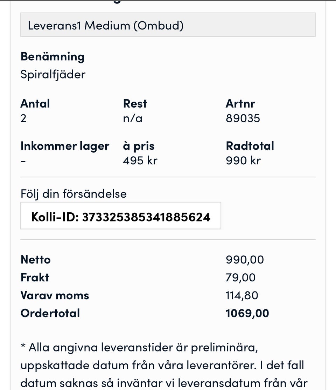Click the Följ din försändelse text
The height and width of the screenshot is (390, 336).
[x=73, y=194]
